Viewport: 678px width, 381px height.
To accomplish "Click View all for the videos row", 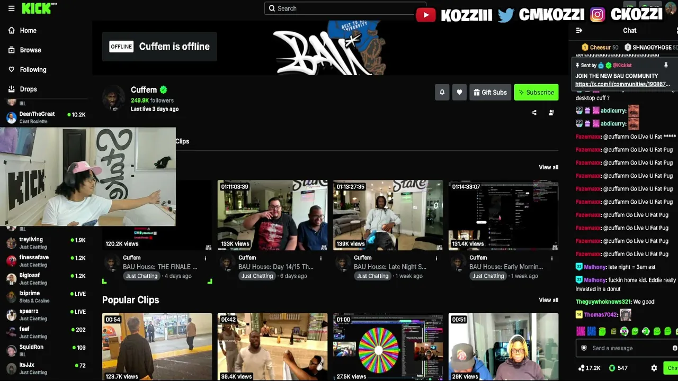I will 548,167.
